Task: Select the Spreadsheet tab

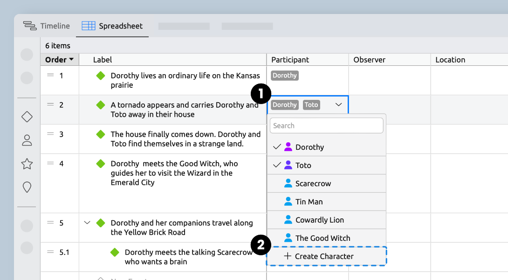Action: (112, 26)
